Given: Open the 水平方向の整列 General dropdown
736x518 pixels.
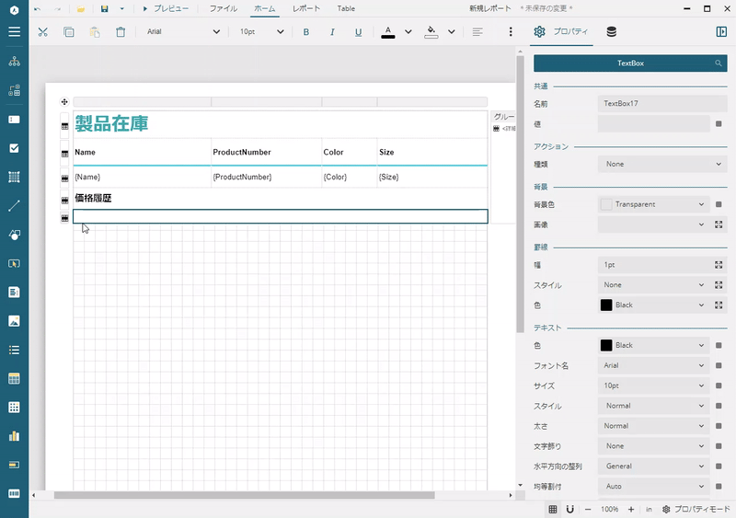Looking at the screenshot, I should (655, 466).
